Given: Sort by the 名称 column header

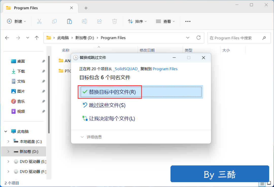Looking at the screenshot, I should point(66,50).
